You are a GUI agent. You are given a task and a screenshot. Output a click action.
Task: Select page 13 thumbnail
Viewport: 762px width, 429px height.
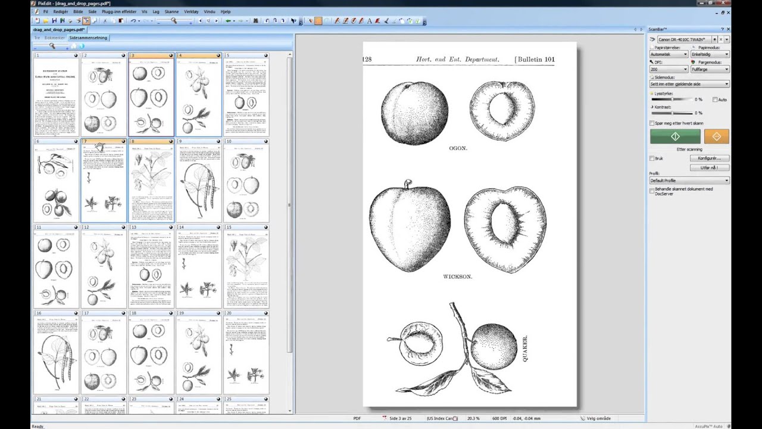coord(151,267)
